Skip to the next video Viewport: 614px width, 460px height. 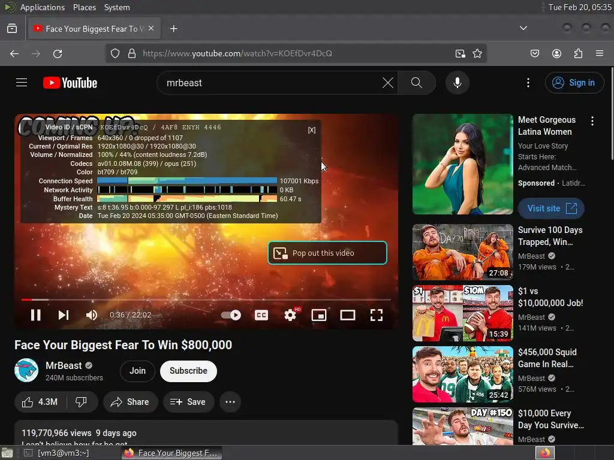[x=64, y=315]
